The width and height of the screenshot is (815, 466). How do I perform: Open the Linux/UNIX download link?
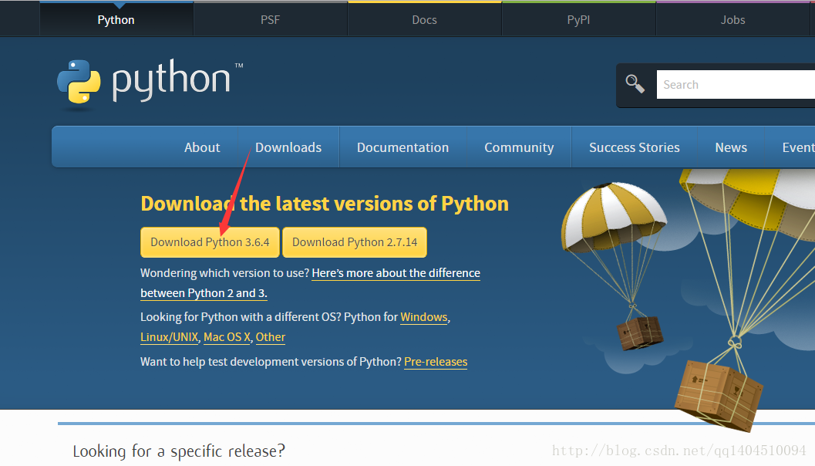point(170,337)
